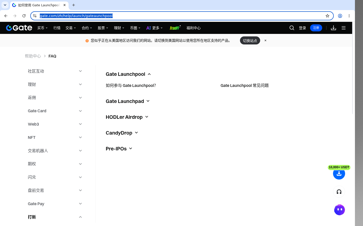Viewport: 363px width, 226px height.
Task: Dismiss the region warning banner
Action: click(x=265, y=40)
